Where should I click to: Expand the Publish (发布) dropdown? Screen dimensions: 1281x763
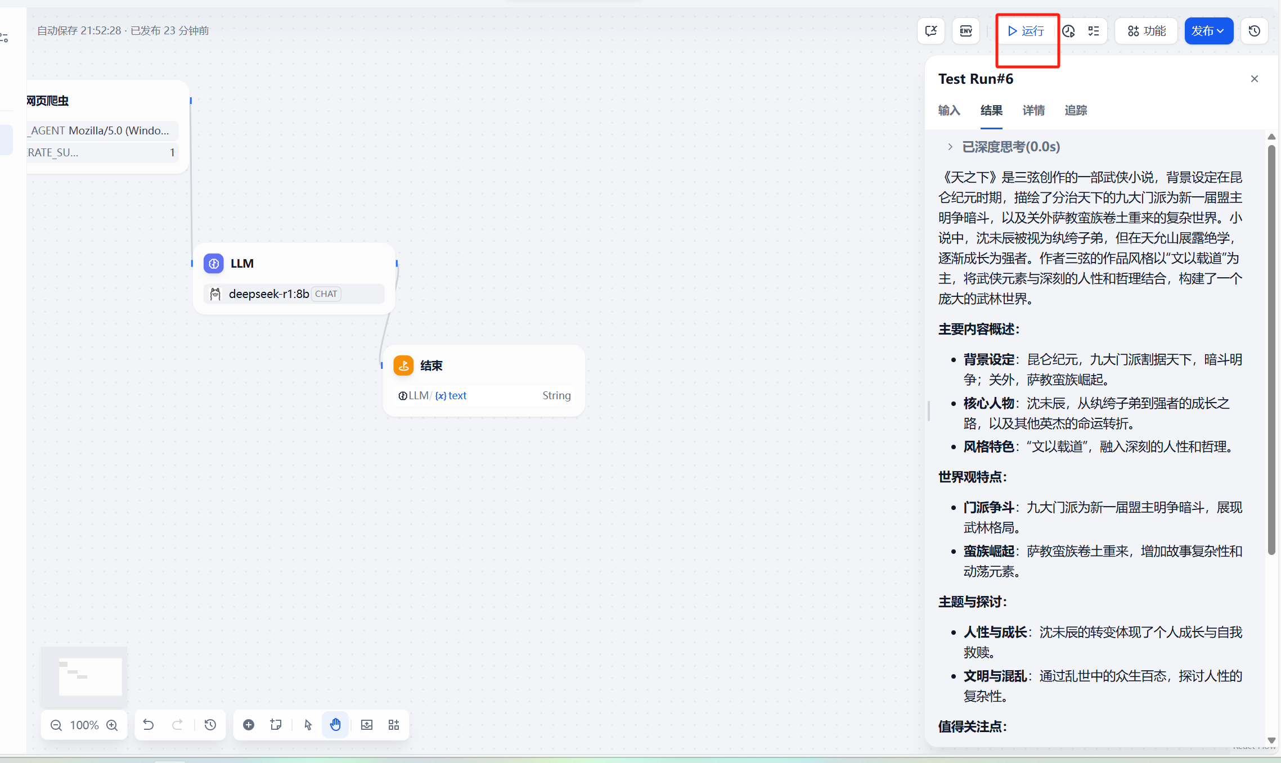(1208, 31)
